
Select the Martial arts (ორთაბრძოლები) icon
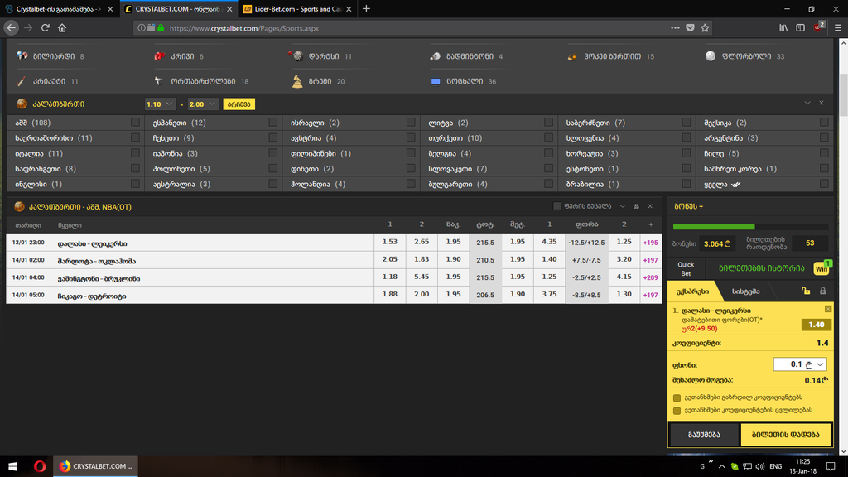point(159,81)
